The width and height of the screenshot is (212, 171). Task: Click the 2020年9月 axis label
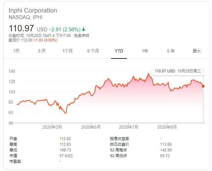167,127
